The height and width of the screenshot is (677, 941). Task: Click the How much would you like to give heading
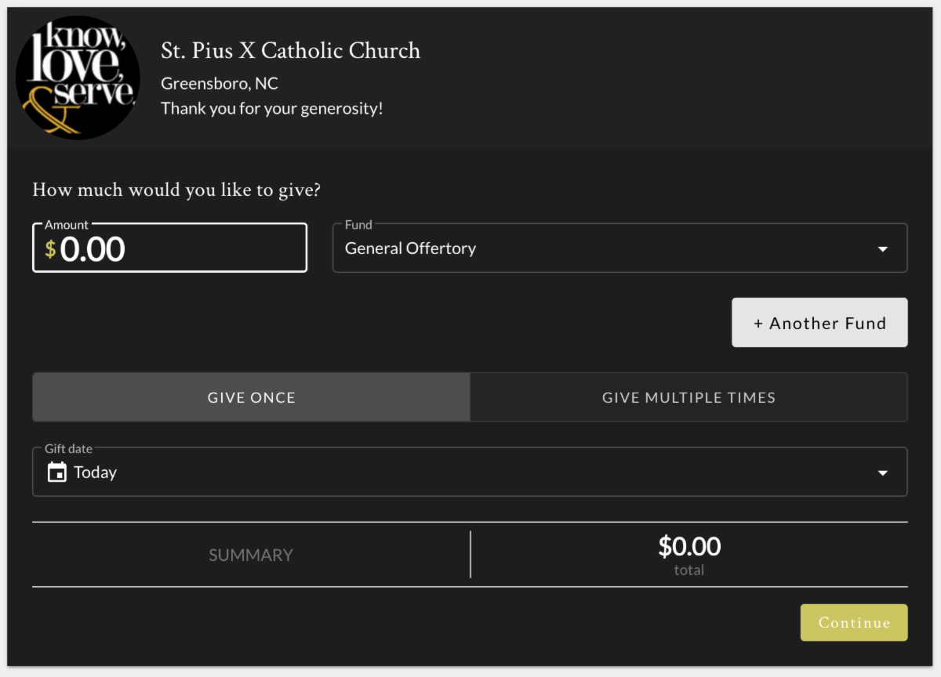176,190
